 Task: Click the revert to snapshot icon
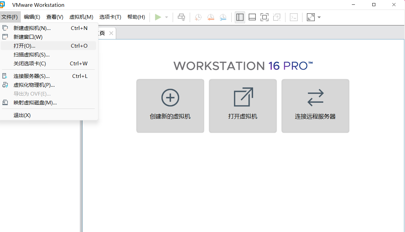211,17
